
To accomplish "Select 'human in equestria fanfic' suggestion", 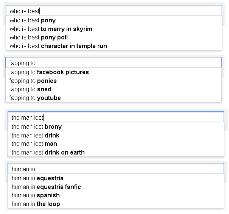I will click(x=46, y=187).
